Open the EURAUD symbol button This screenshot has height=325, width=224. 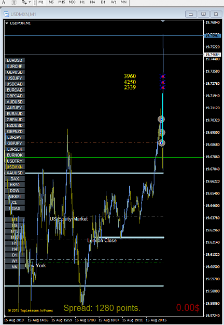point(15,113)
